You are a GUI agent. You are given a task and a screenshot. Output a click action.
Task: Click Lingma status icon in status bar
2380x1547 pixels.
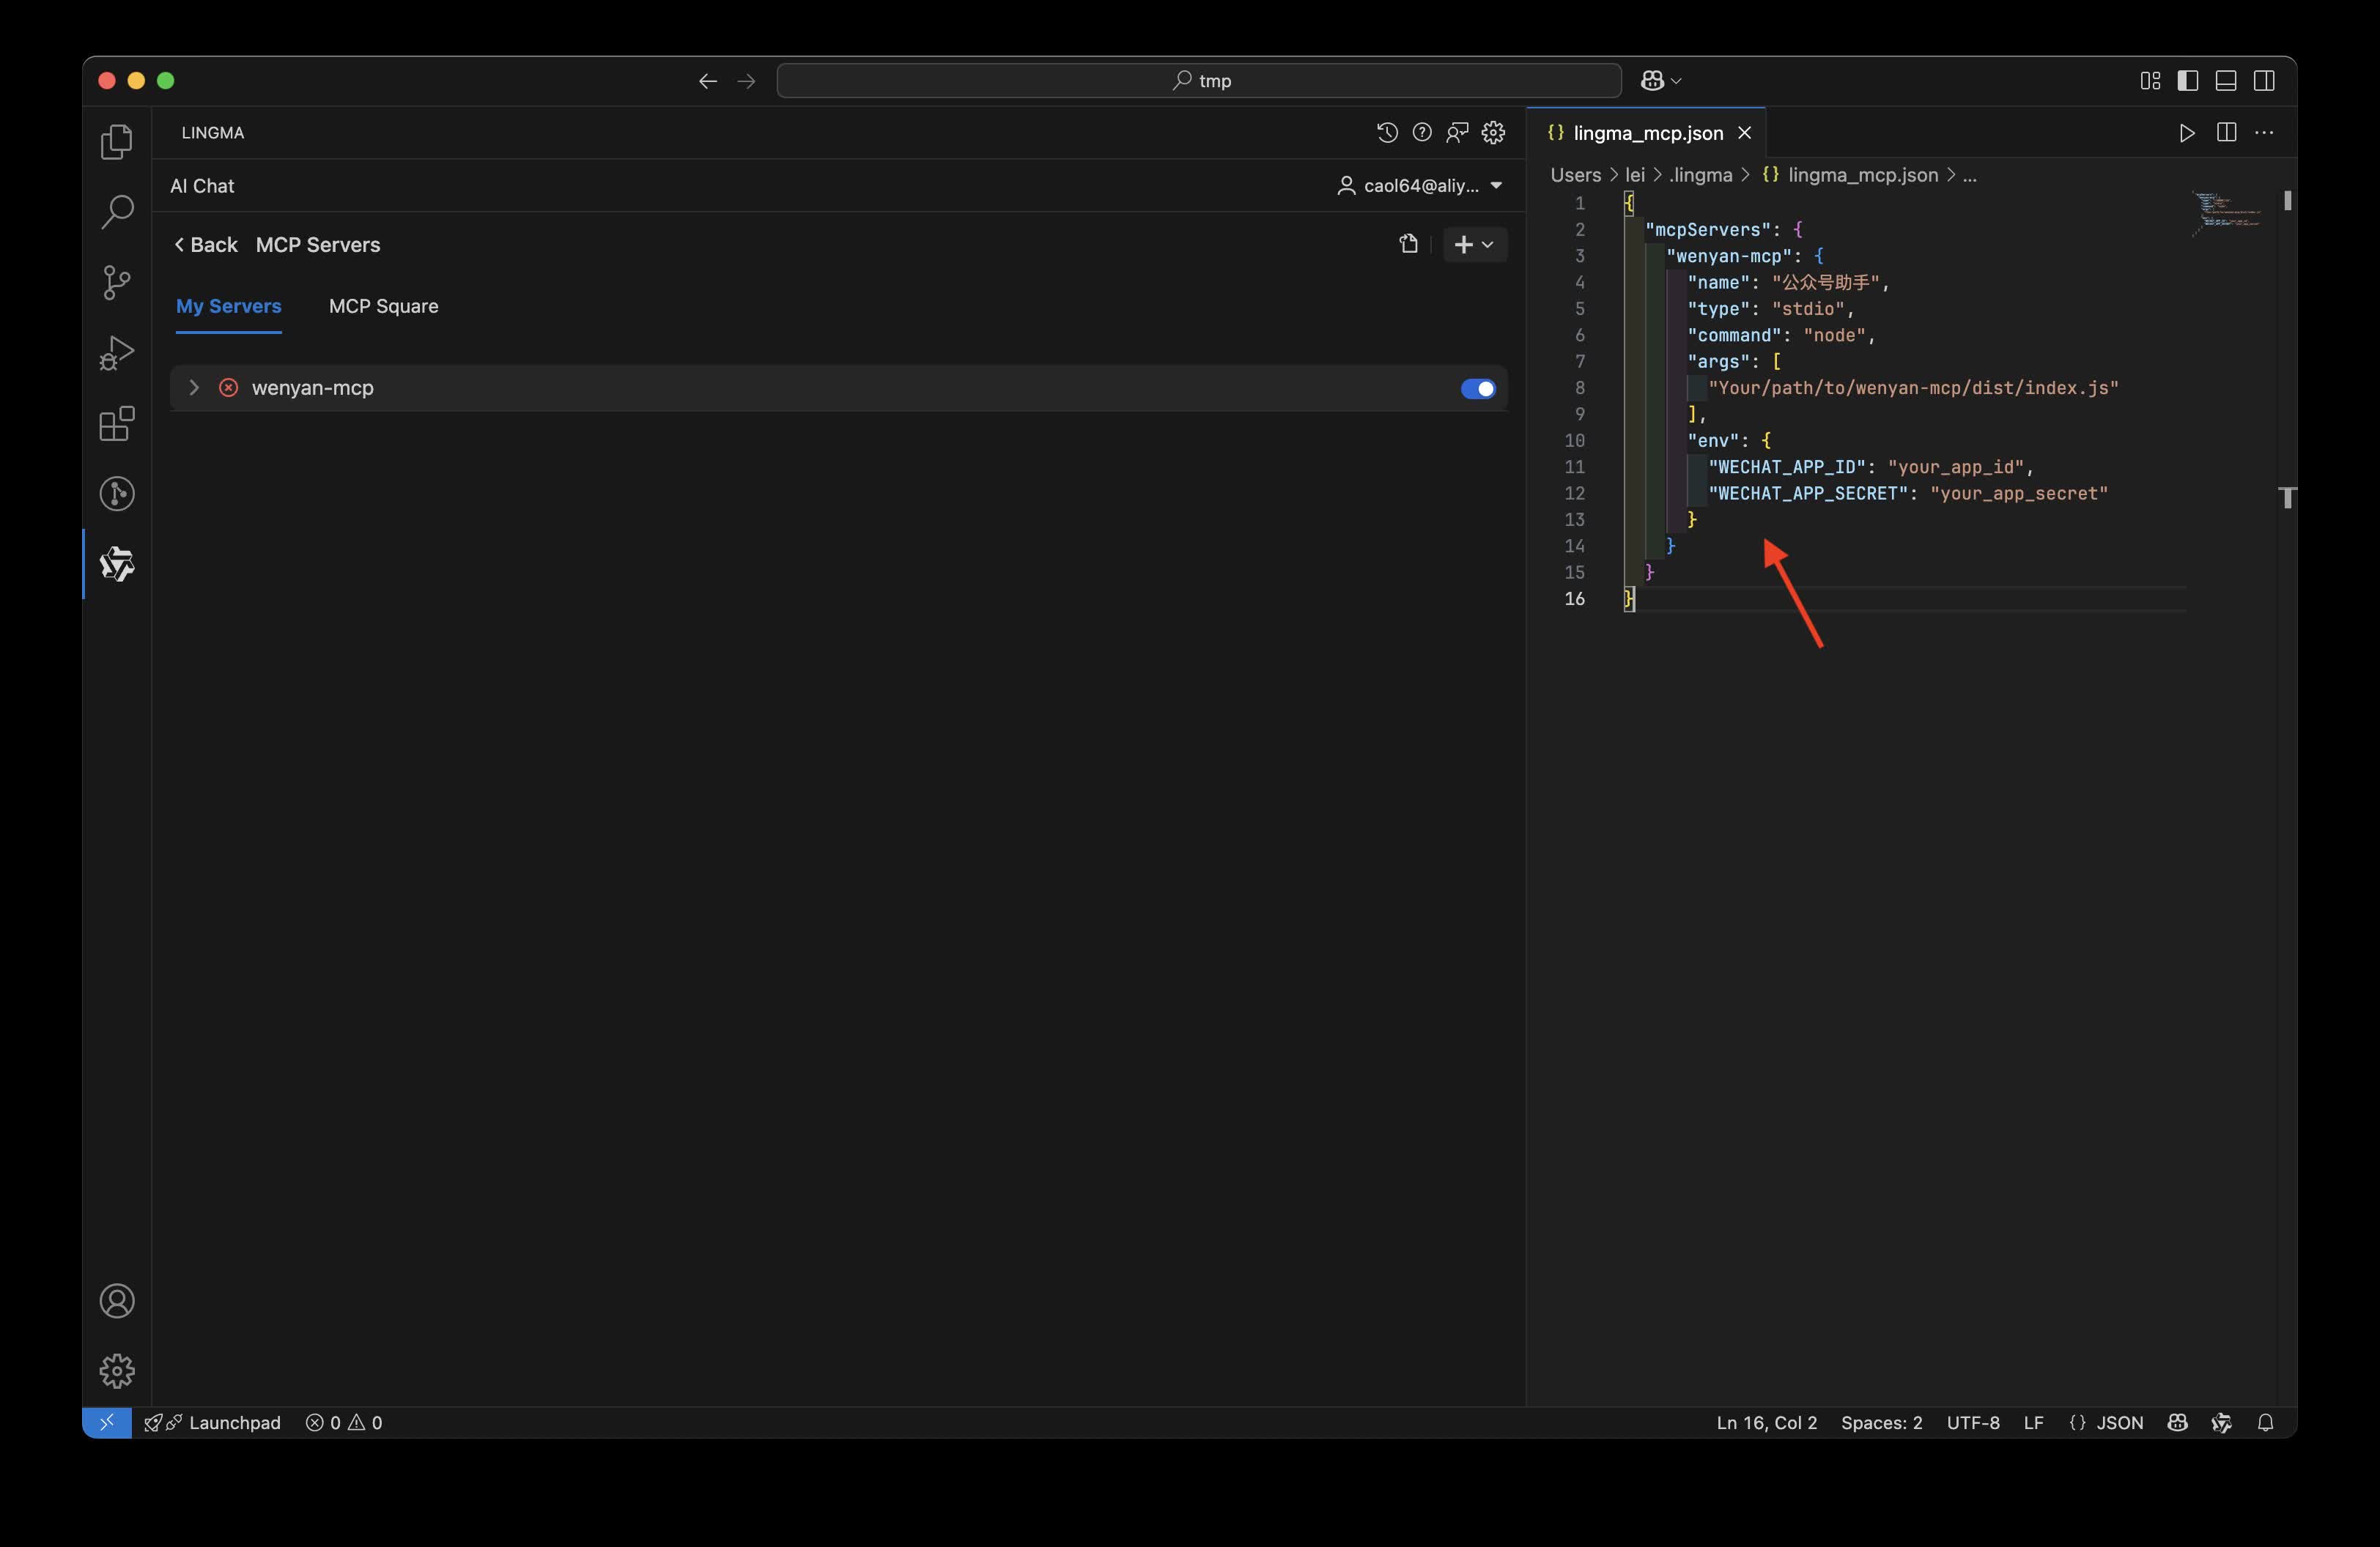[2222, 1422]
